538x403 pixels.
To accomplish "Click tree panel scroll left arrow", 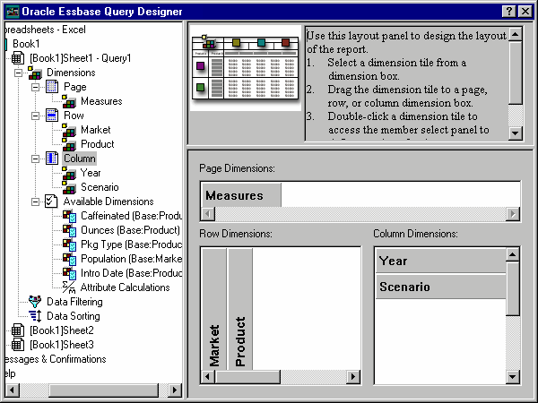I will click(12, 390).
